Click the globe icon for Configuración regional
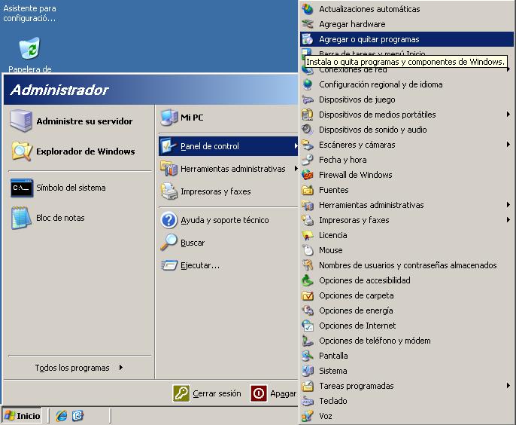 (308, 84)
